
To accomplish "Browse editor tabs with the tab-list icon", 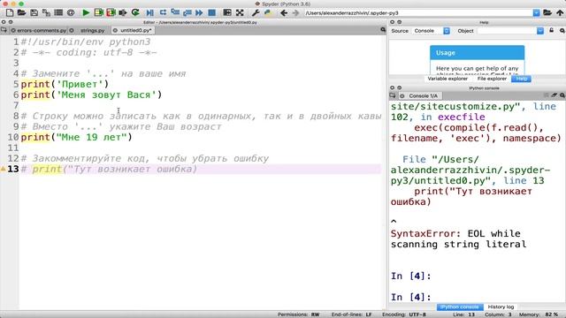I will [4, 30].
